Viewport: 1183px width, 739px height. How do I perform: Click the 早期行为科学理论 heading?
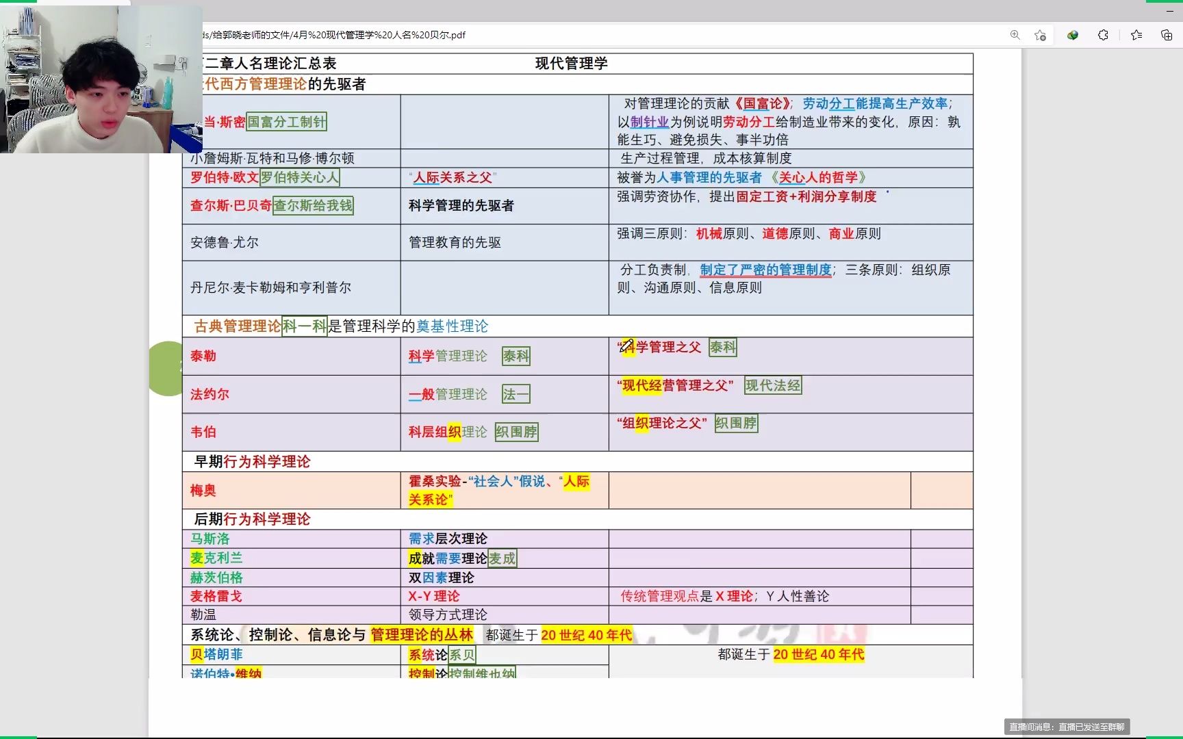tap(252, 462)
